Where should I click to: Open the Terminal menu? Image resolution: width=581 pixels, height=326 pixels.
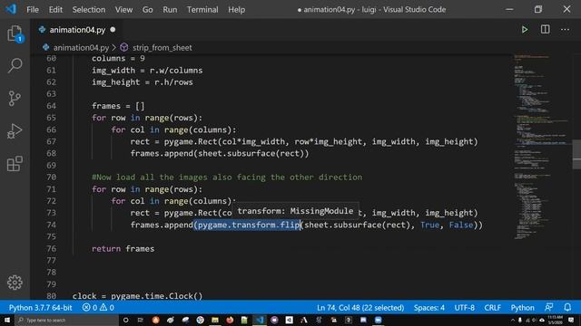coord(202,10)
